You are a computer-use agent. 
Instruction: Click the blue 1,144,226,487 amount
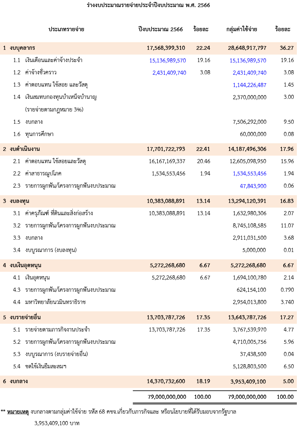click(249, 85)
